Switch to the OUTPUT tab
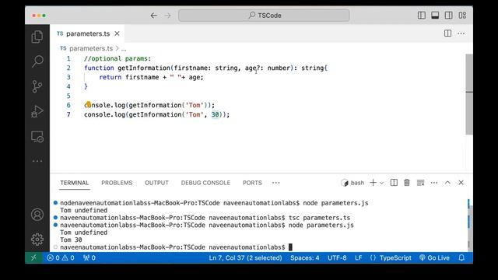Screen dimensions: 498x280 [156, 183]
